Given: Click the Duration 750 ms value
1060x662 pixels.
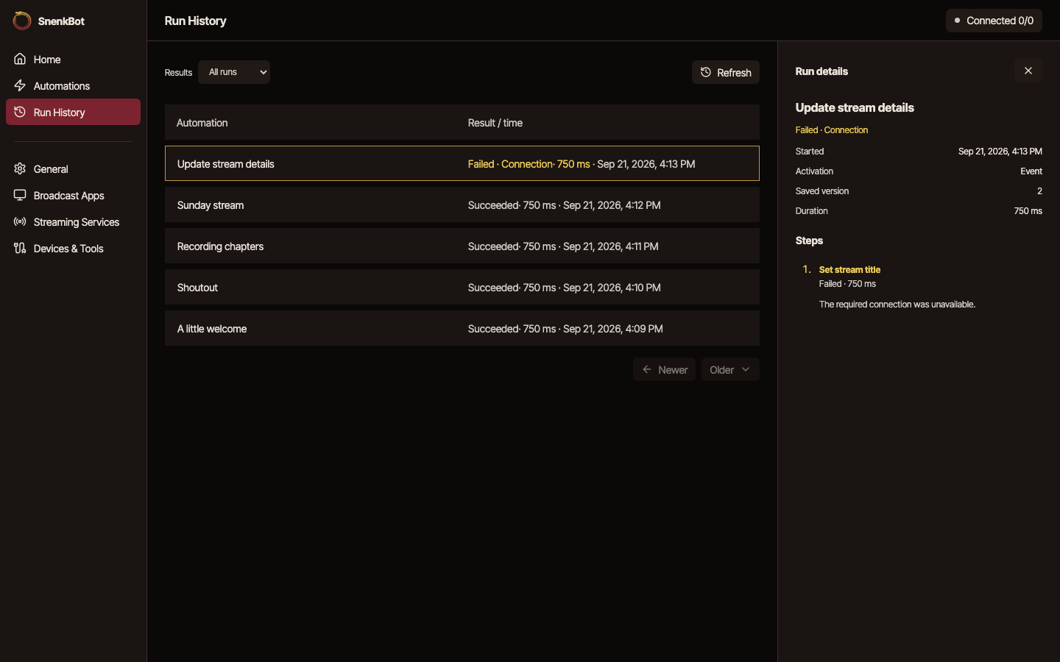Looking at the screenshot, I should pos(1028,210).
